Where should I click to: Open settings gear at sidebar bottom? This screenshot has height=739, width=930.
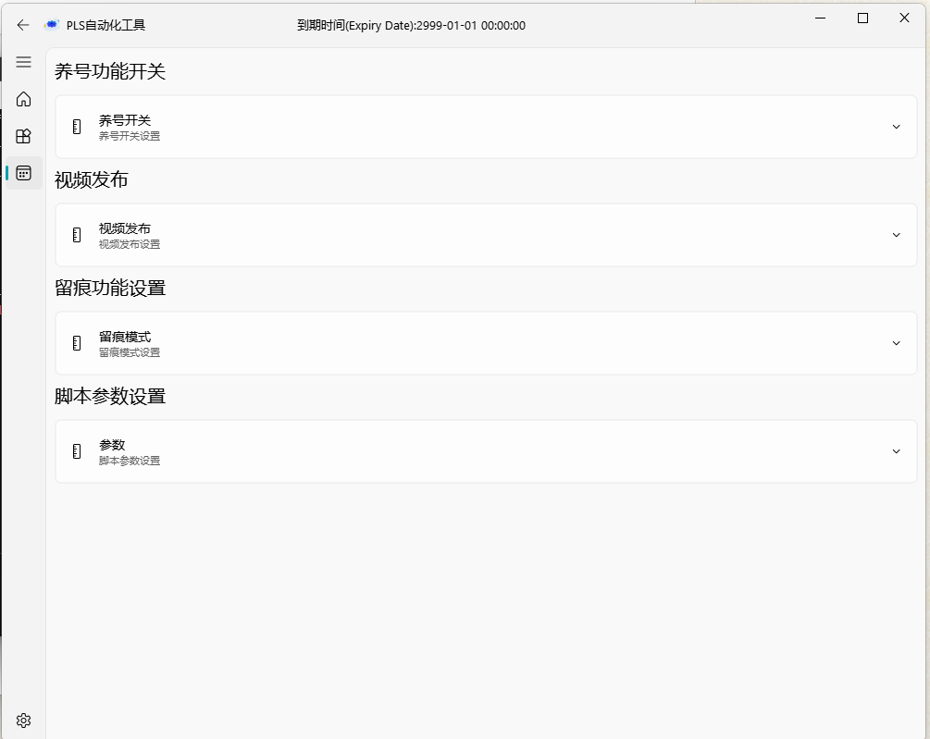pos(24,721)
